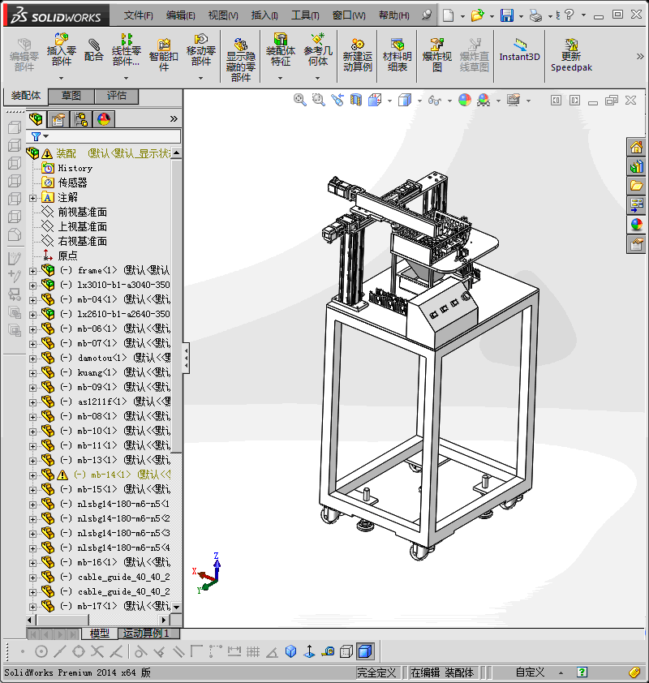
Task: Select the Mate (配合) paperclip tool
Action: point(93,49)
